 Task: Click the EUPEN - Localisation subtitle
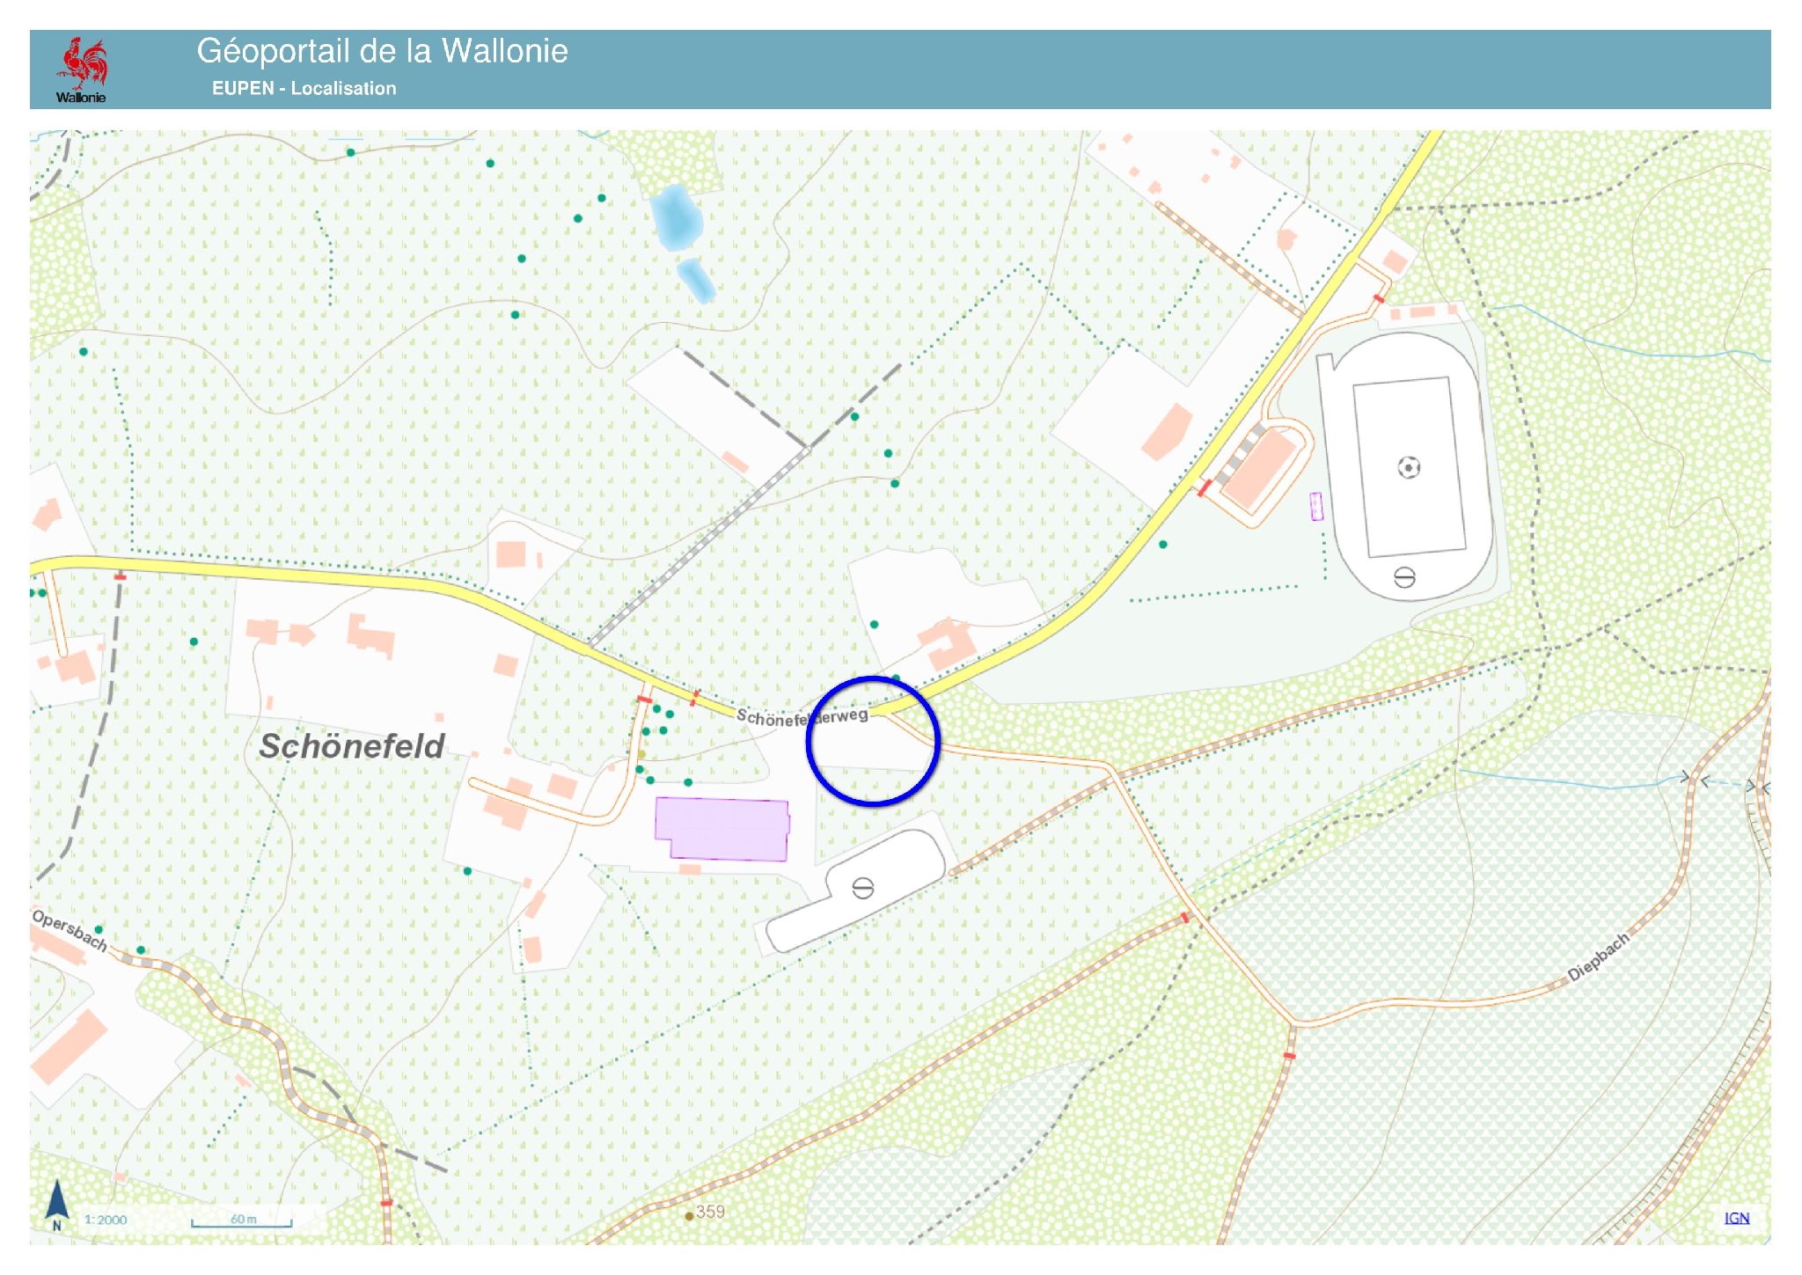[304, 88]
